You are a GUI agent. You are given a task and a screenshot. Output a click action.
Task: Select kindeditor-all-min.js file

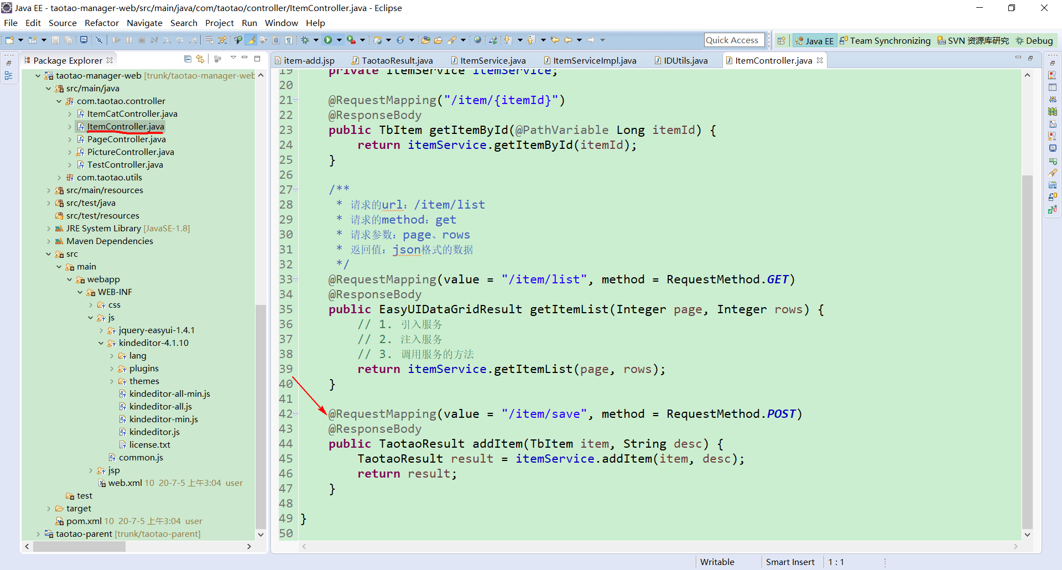169,394
